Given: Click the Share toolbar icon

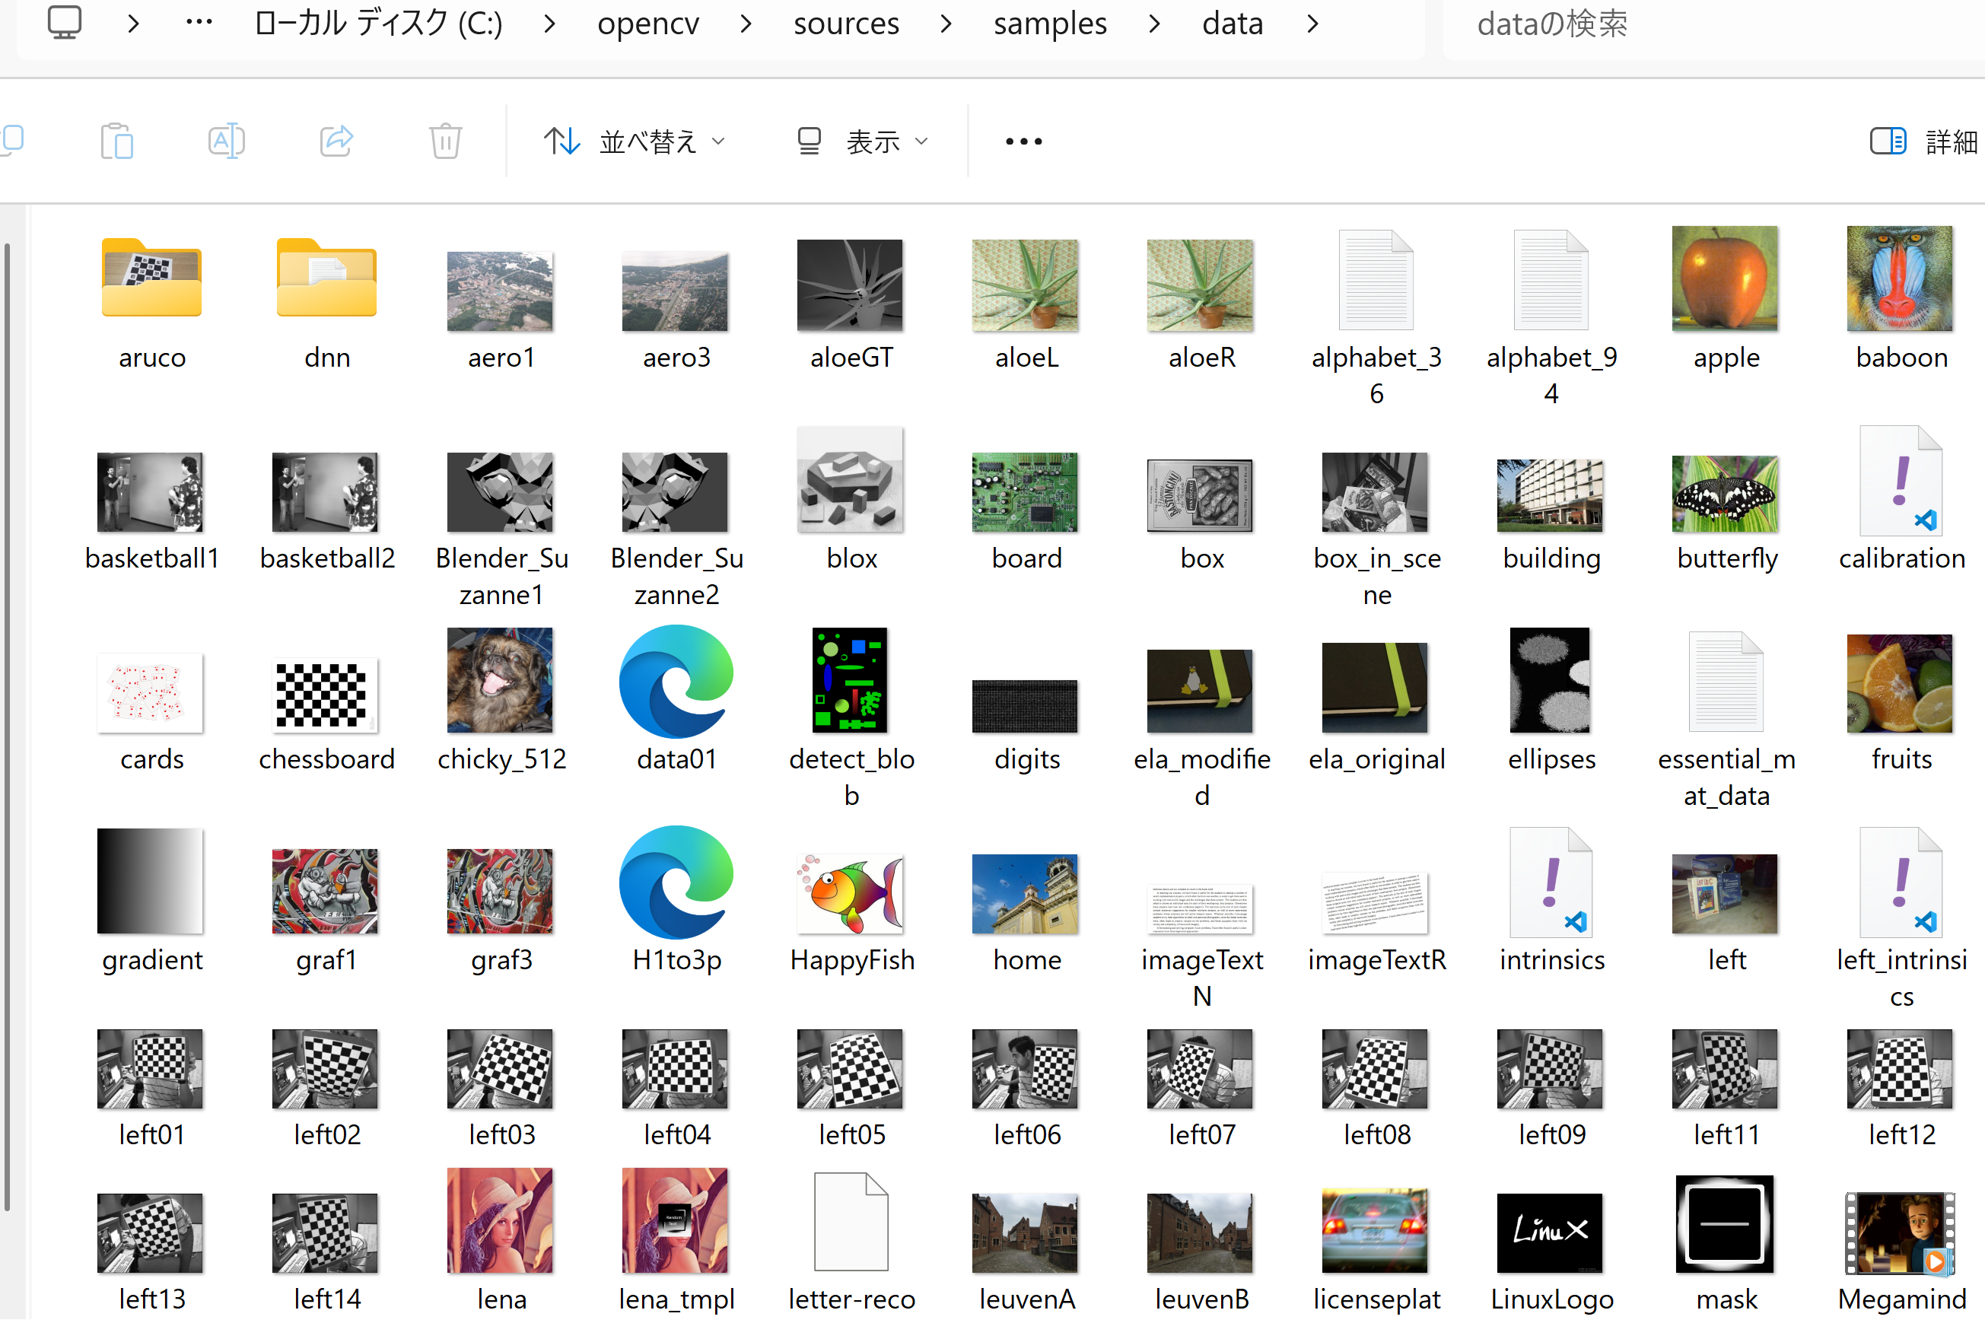Looking at the screenshot, I should click(336, 141).
